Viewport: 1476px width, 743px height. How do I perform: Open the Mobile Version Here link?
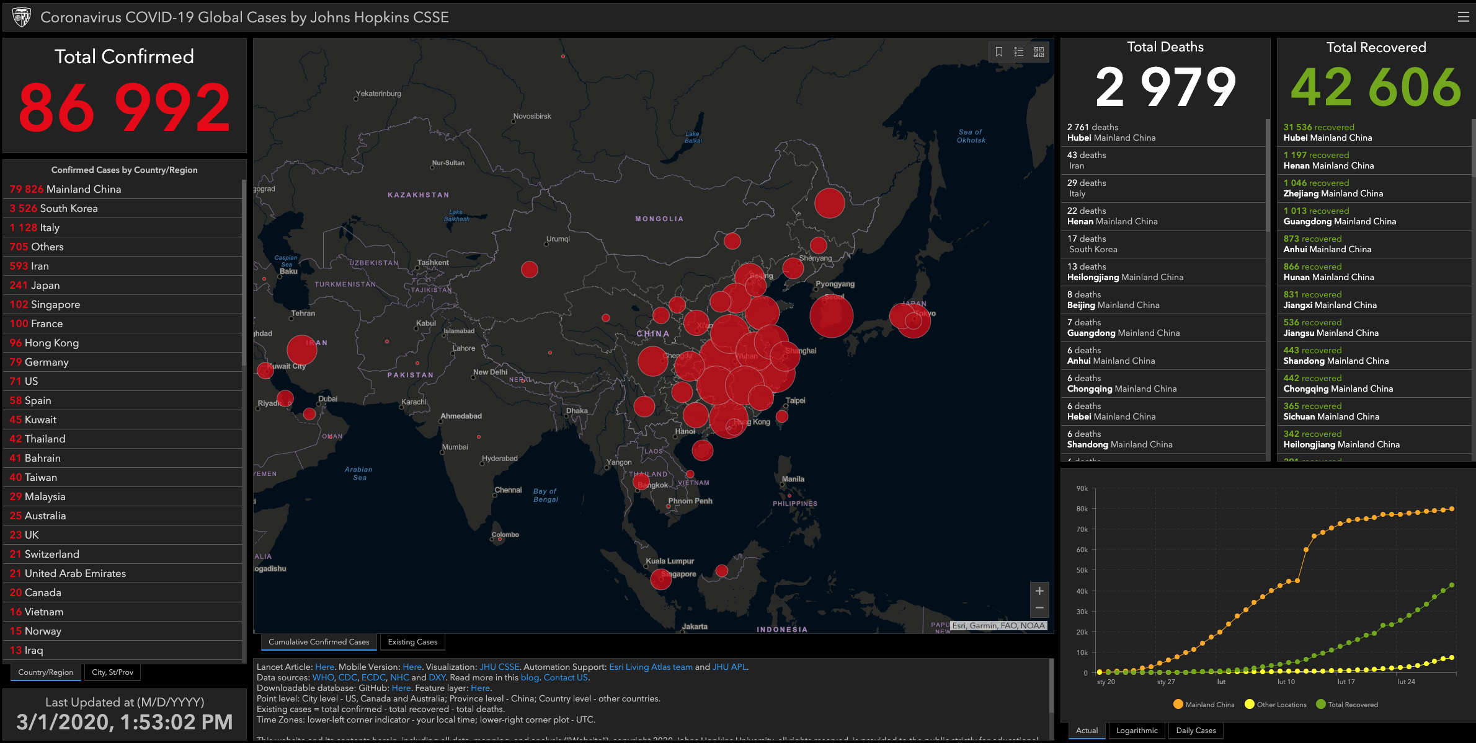[x=412, y=667]
